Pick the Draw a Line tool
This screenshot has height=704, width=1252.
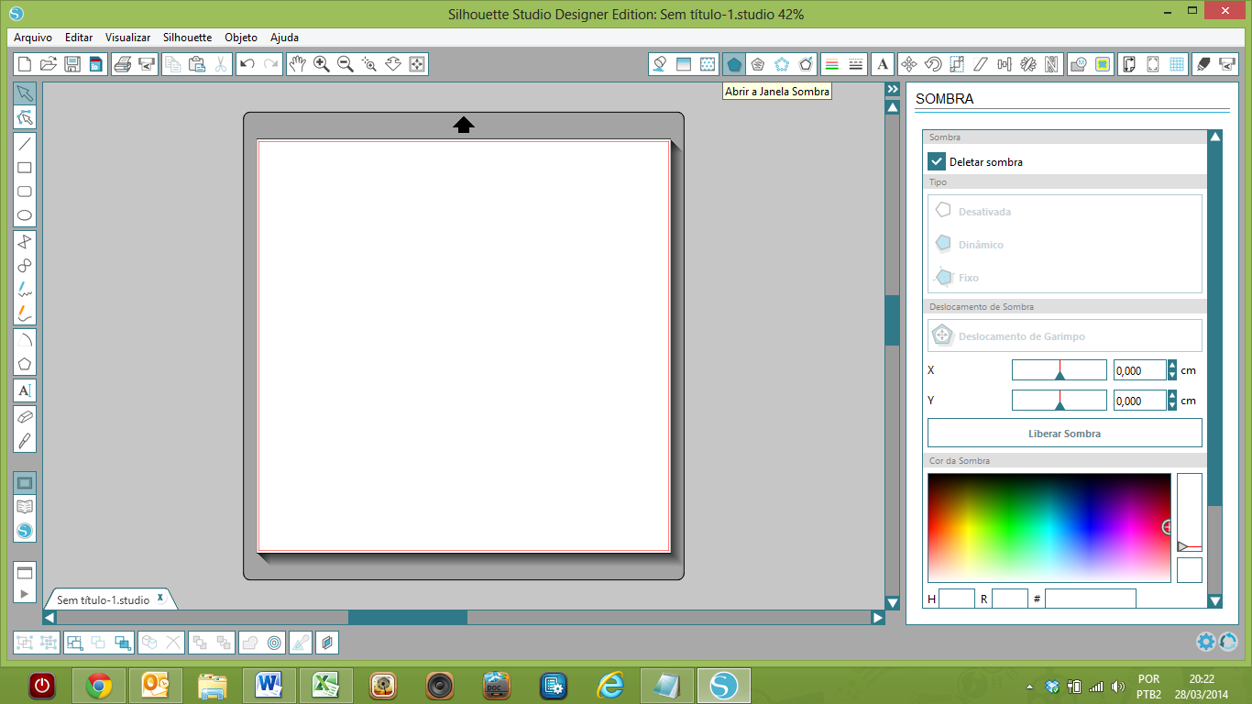(x=25, y=143)
